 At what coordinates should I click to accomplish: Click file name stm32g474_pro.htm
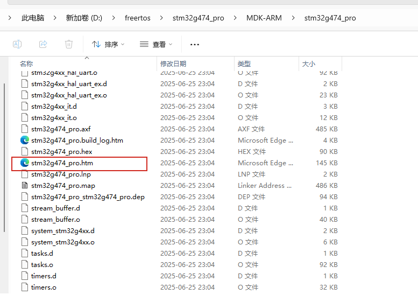pyautogui.click(x=62, y=163)
